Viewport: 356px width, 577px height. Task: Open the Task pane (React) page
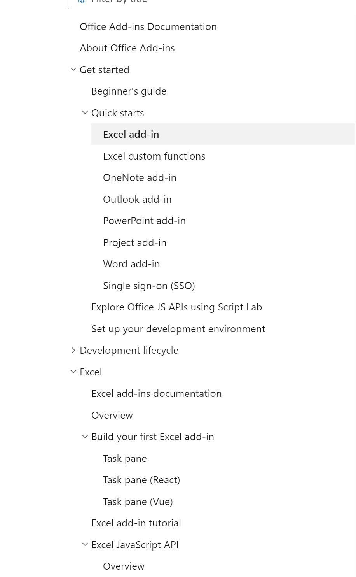click(x=141, y=480)
